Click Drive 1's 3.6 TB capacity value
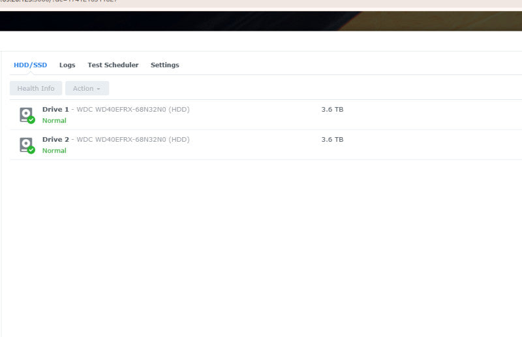 coord(332,109)
